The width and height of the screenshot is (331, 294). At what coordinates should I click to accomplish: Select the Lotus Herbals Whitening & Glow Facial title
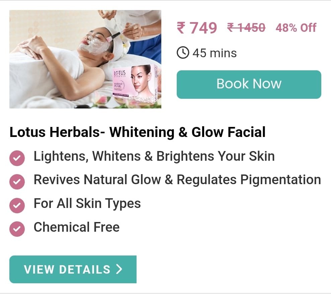point(138,132)
